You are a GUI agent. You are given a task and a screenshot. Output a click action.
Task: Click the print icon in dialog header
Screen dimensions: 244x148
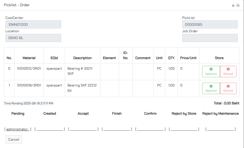(x=238, y=5)
